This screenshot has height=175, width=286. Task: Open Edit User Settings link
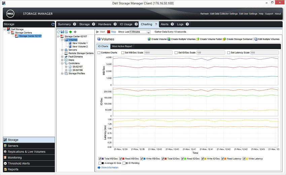[x=248, y=14]
